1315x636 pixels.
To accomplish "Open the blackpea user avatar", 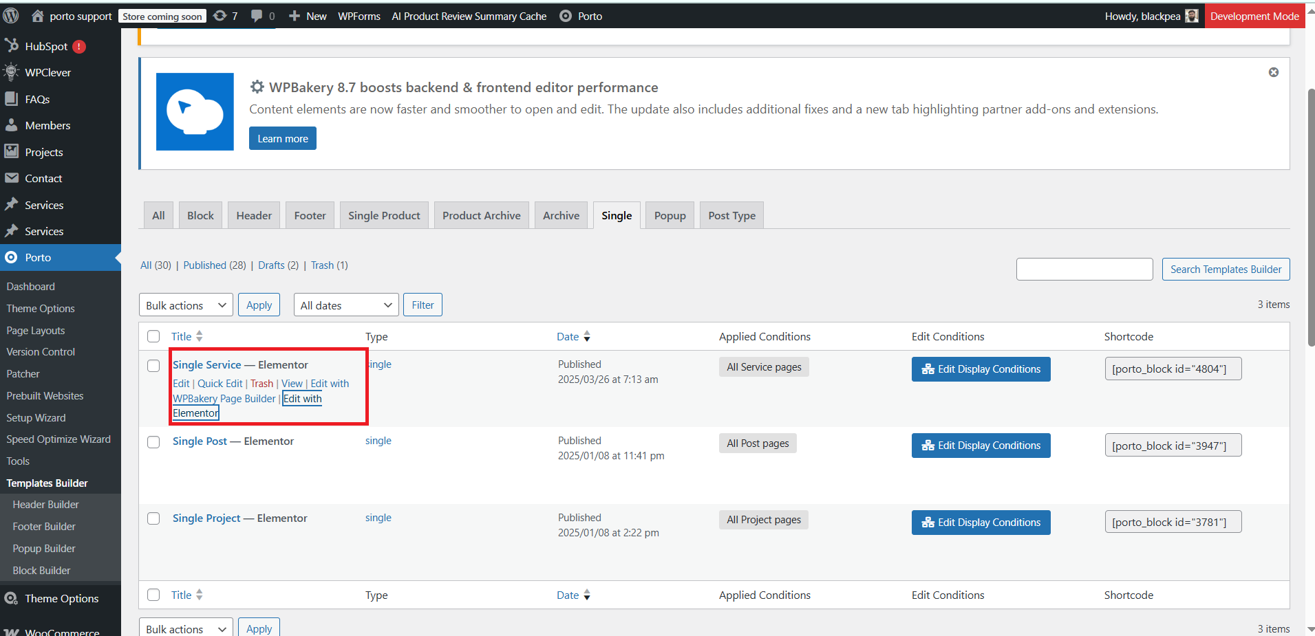I will (1192, 16).
